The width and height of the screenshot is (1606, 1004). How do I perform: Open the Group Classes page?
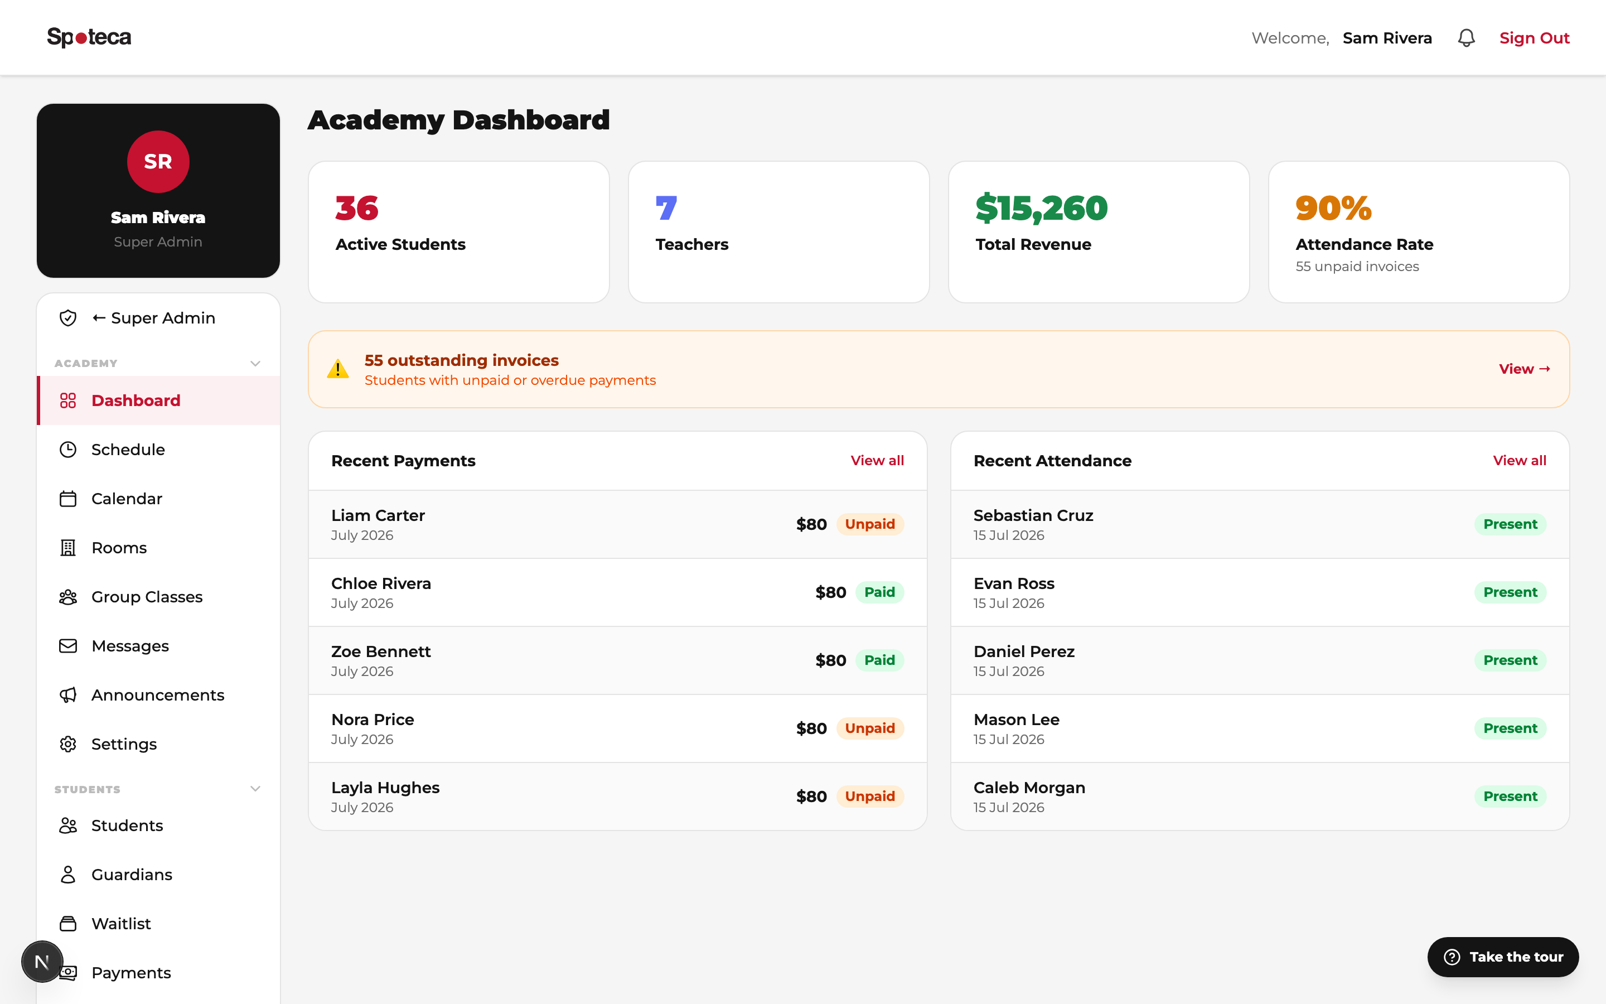(x=158, y=597)
